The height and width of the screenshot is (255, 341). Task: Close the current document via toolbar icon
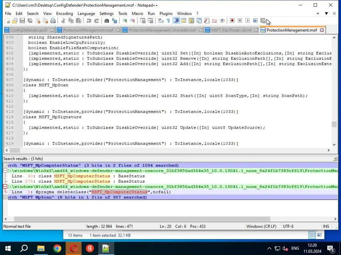(38, 21)
